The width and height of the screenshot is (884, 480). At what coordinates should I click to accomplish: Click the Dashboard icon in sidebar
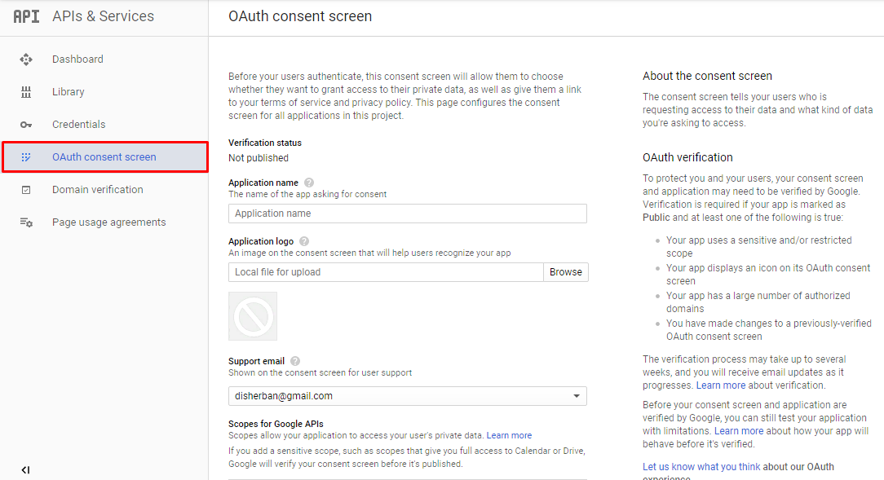(26, 59)
